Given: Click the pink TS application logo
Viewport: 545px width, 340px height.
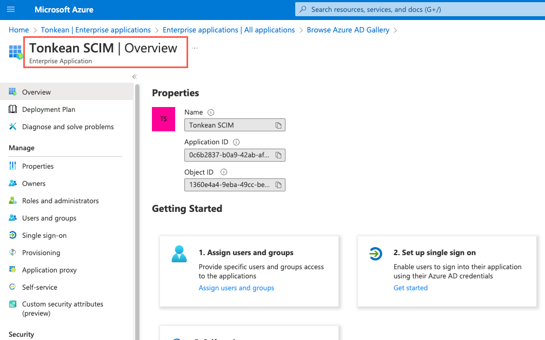Looking at the screenshot, I should [x=163, y=119].
